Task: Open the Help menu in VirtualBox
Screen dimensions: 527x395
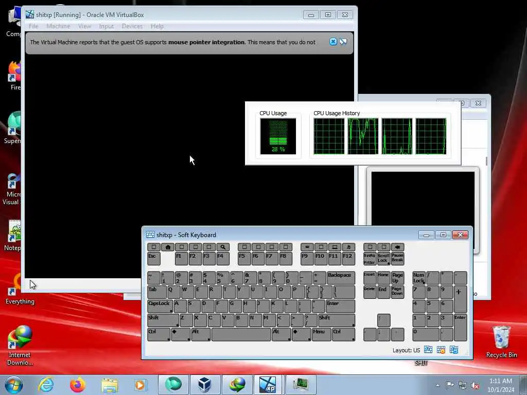Action: point(157,26)
